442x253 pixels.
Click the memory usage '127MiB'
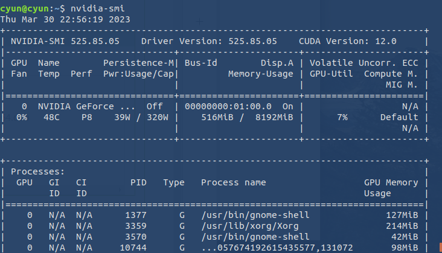(x=402, y=215)
